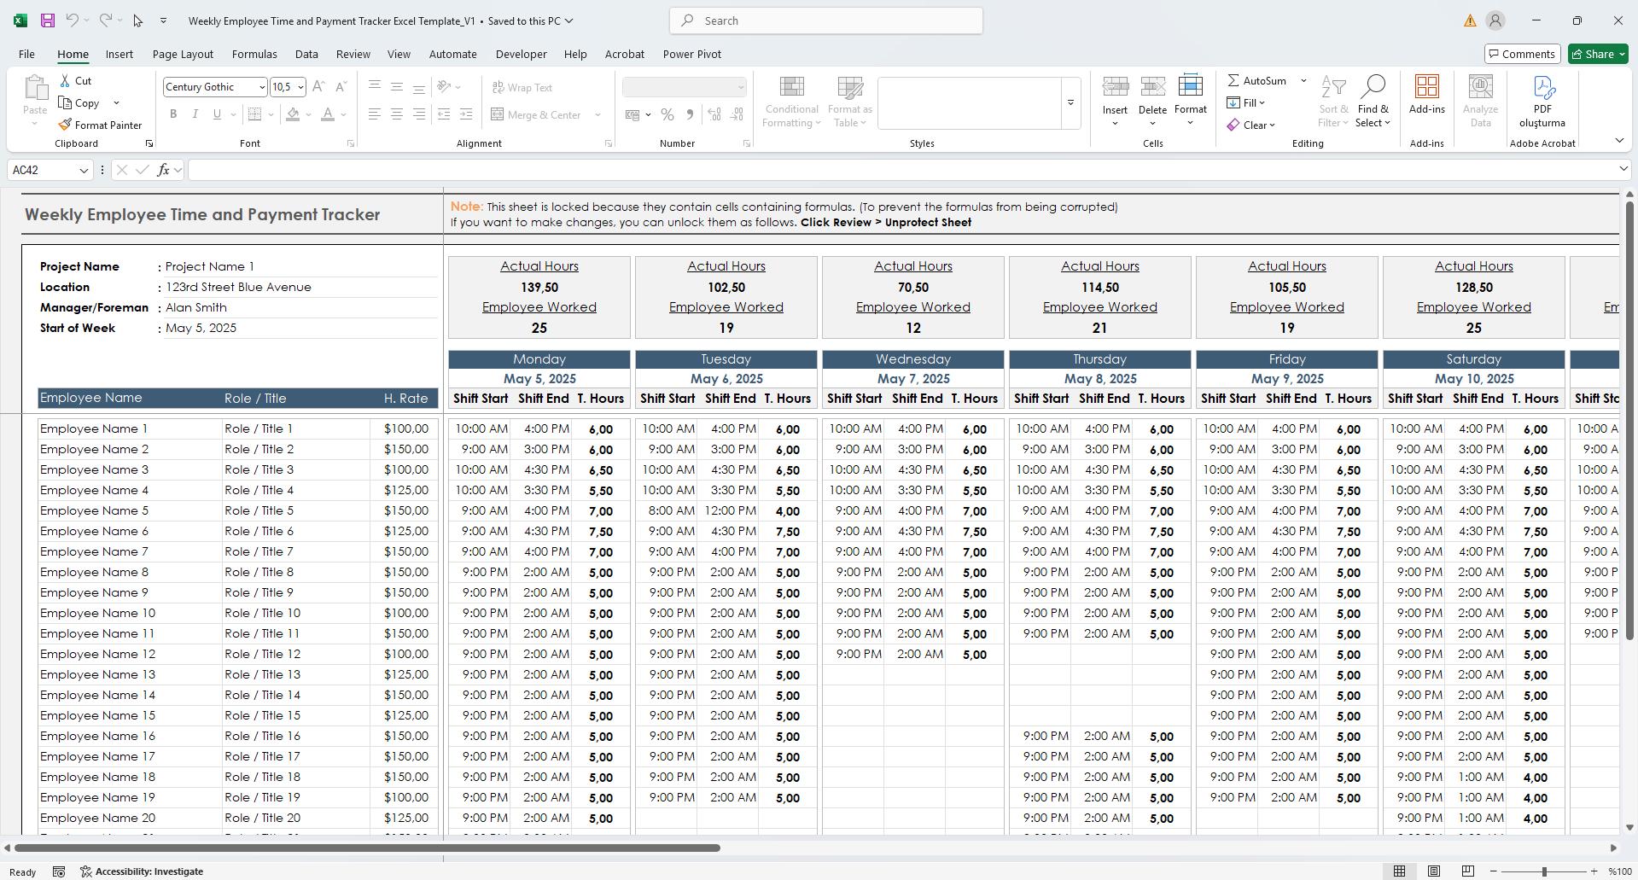Image resolution: width=1638 pixels, height=880 pixels.
Task: Toggle bold formatting
Action: pos(173,114)
